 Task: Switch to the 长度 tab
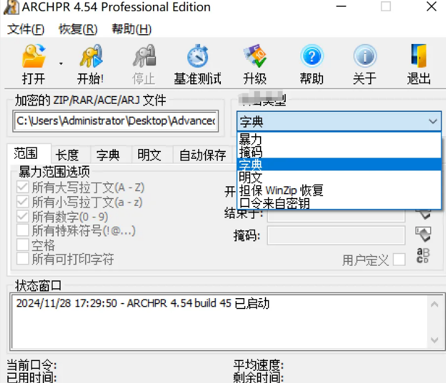tap(67, 155)
